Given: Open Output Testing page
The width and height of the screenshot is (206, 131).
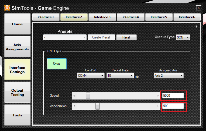Looking at the screenshot, I should [17, 92].
